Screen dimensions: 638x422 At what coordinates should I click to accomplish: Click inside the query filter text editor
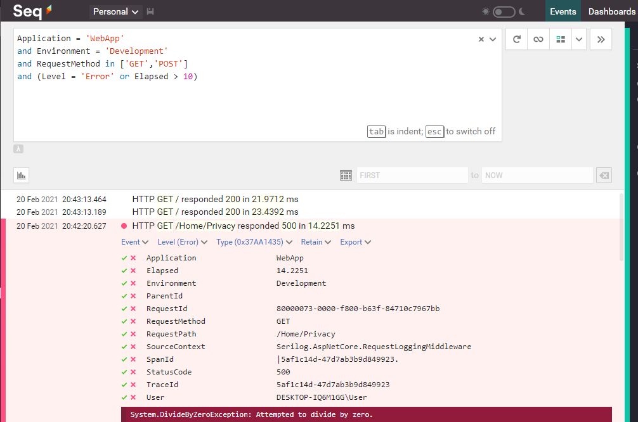point(257,85)
